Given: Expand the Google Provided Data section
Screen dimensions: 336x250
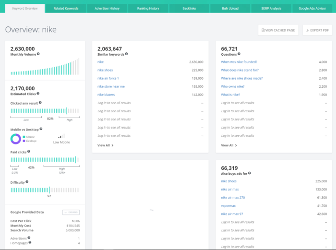Looking at the screenshot, I should [71, 212].
